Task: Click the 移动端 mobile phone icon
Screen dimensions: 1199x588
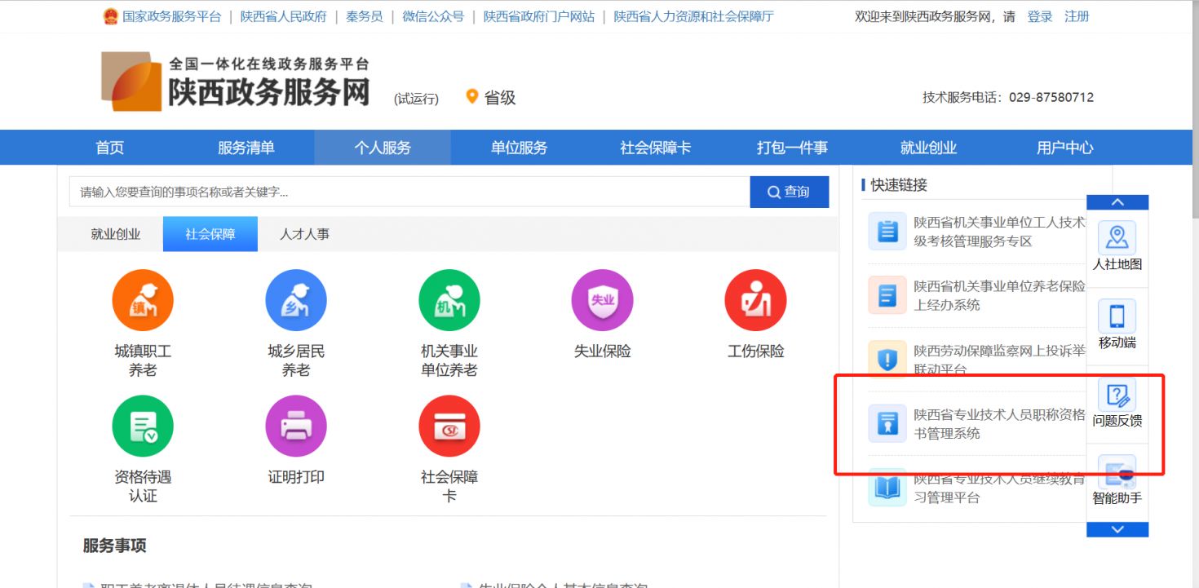Action: pos(1117,316)
